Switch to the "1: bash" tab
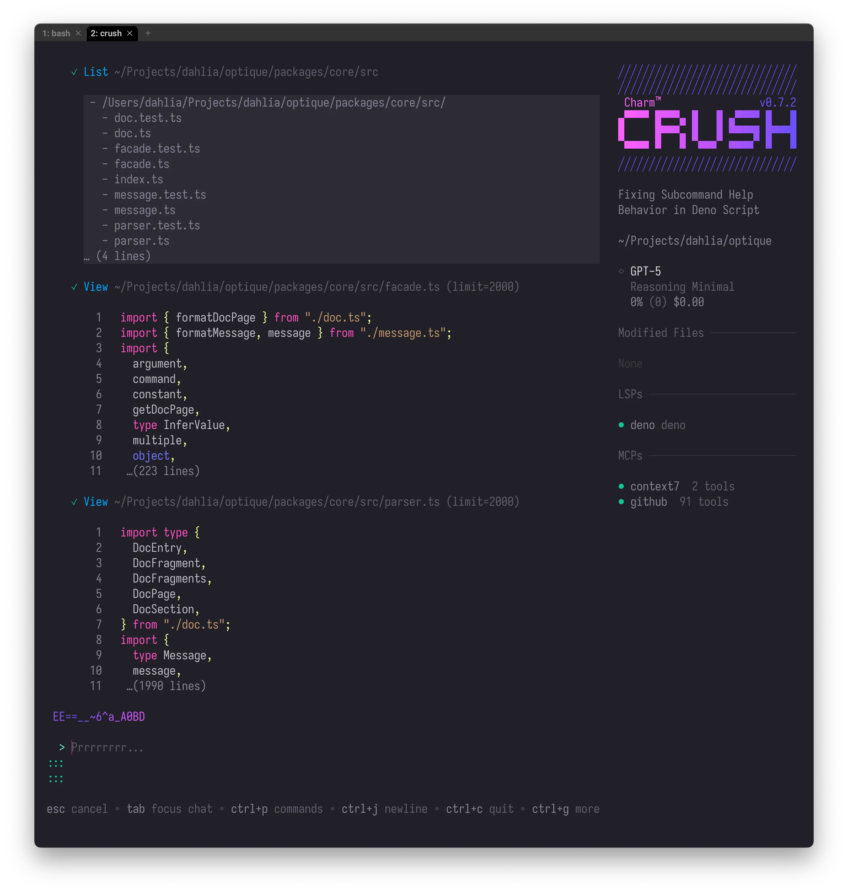The image size is (848, 893). pos(56,33)
